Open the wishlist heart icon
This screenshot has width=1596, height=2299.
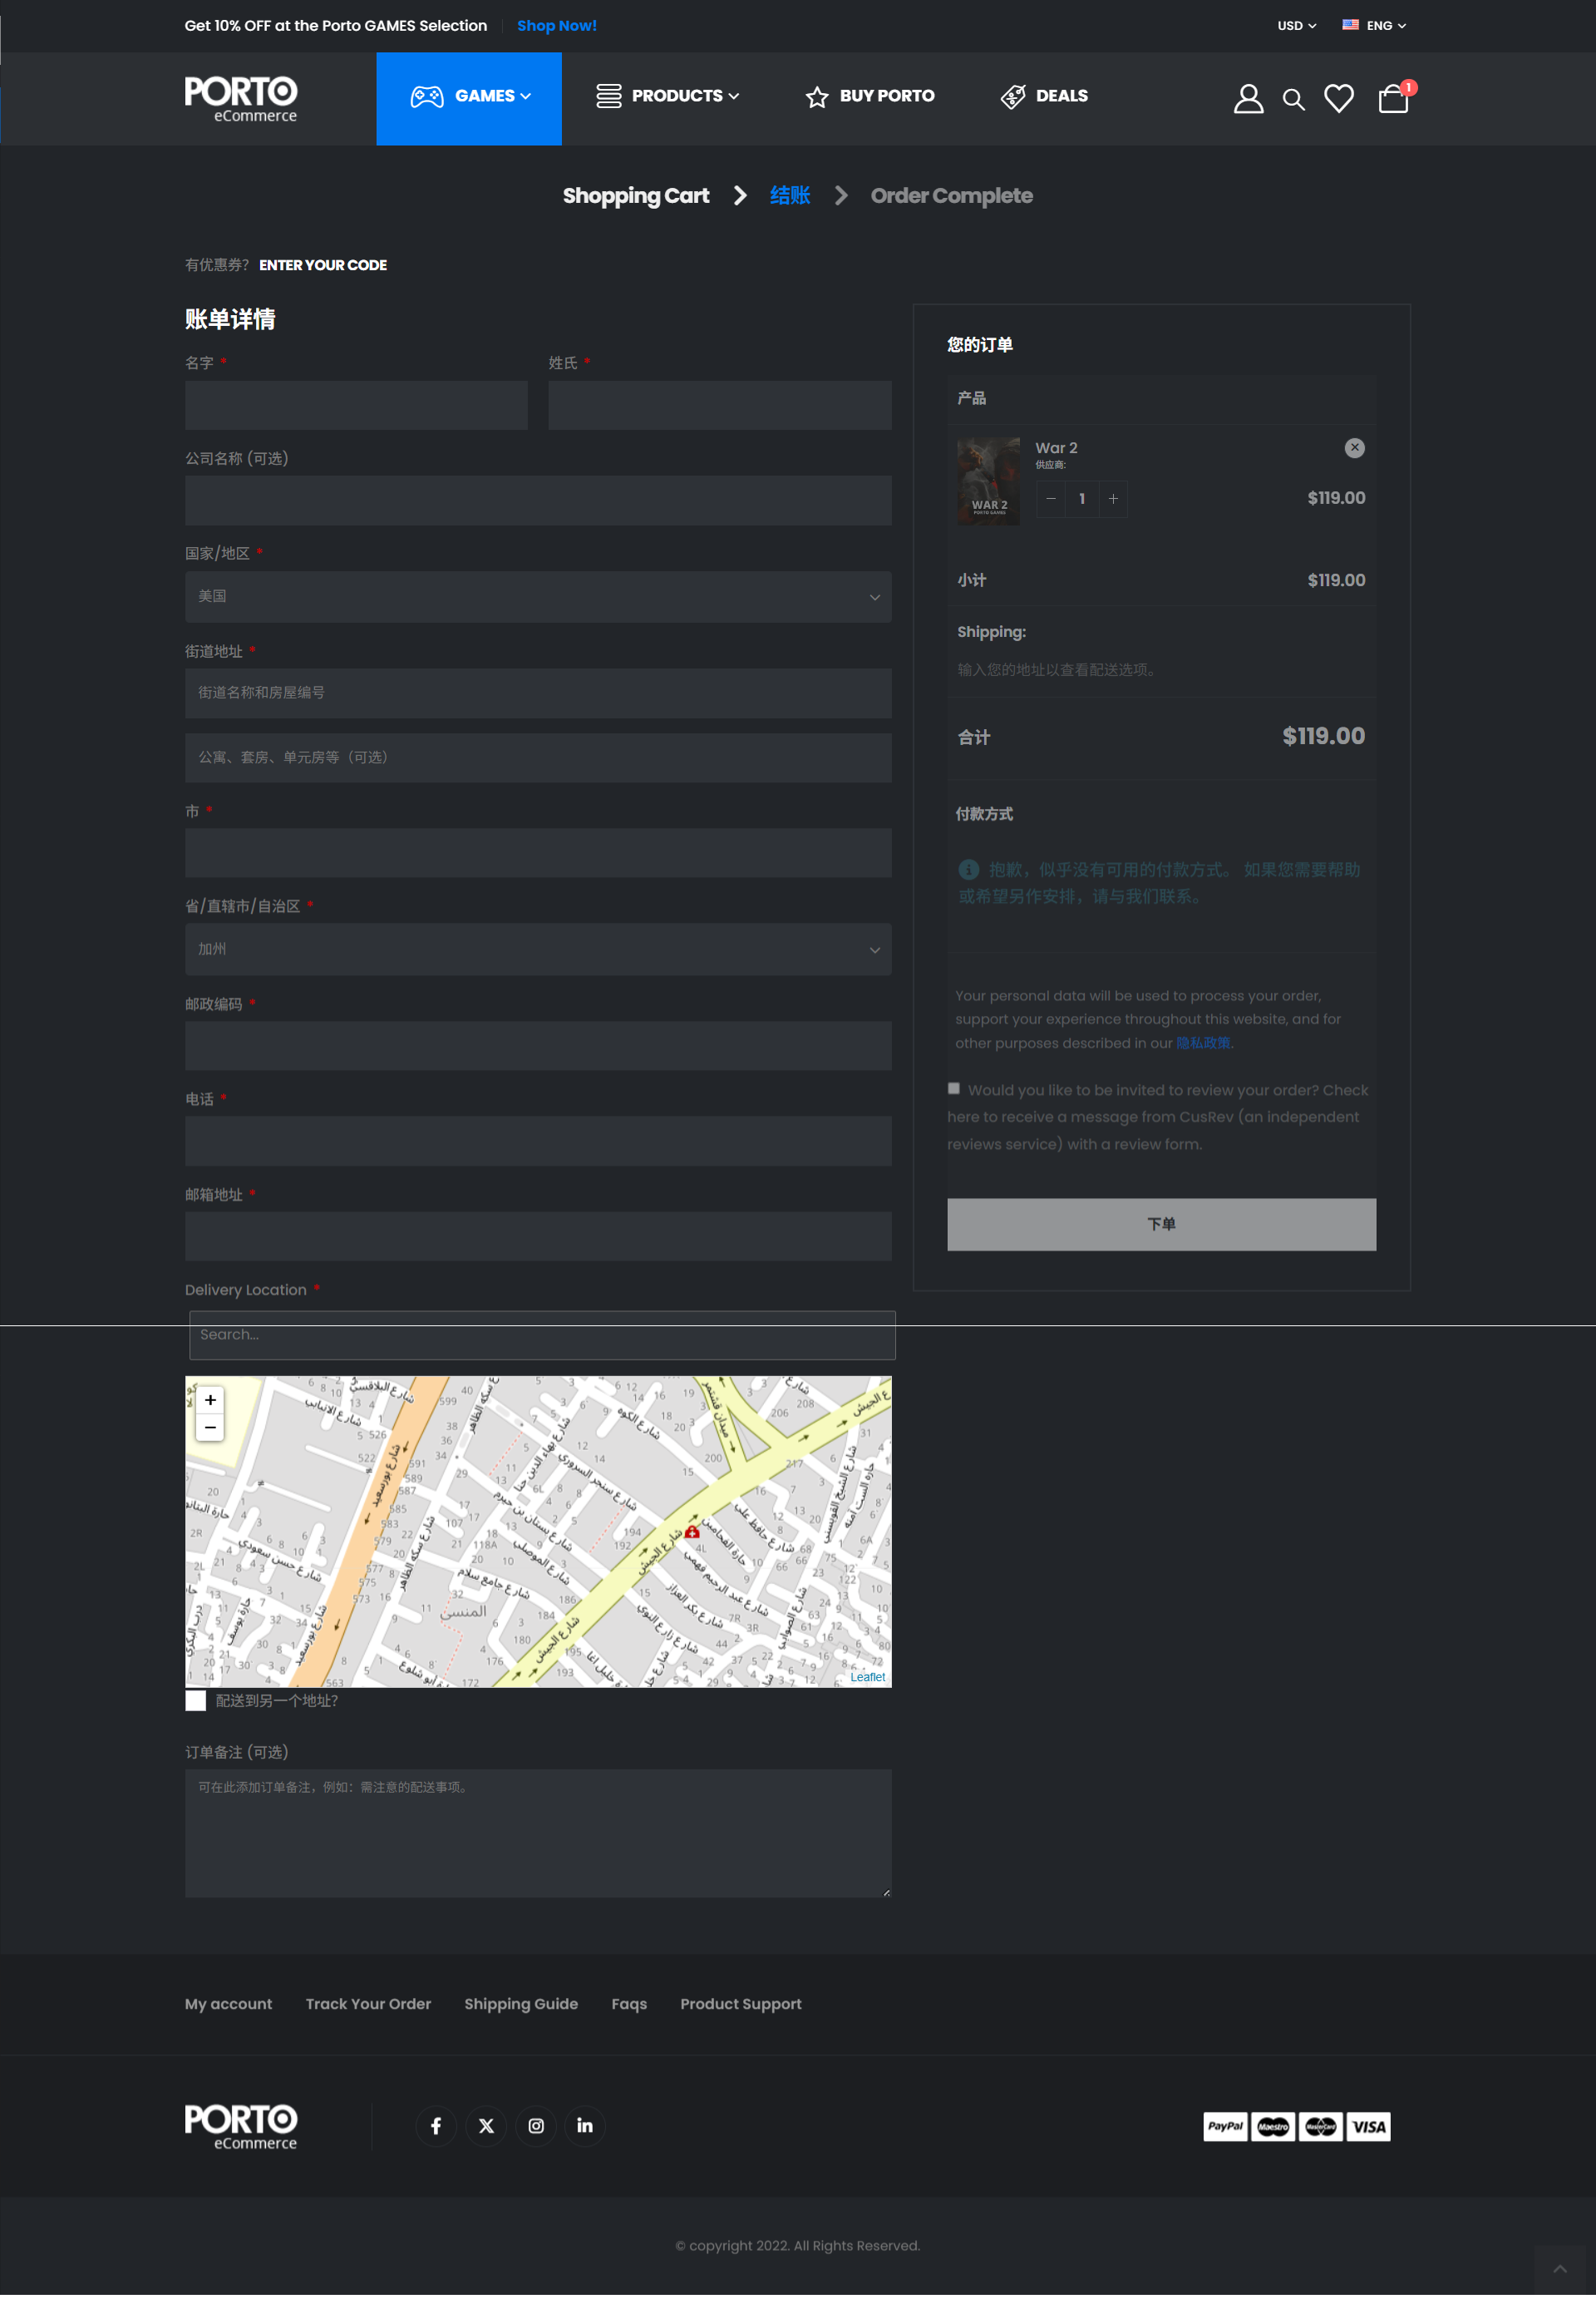coord(1338,98)
